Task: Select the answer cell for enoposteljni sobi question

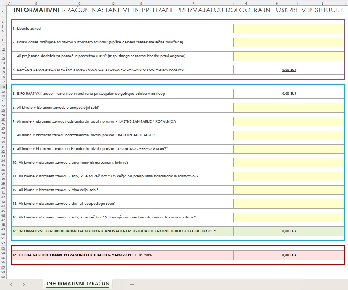Action: coord(289,108)
